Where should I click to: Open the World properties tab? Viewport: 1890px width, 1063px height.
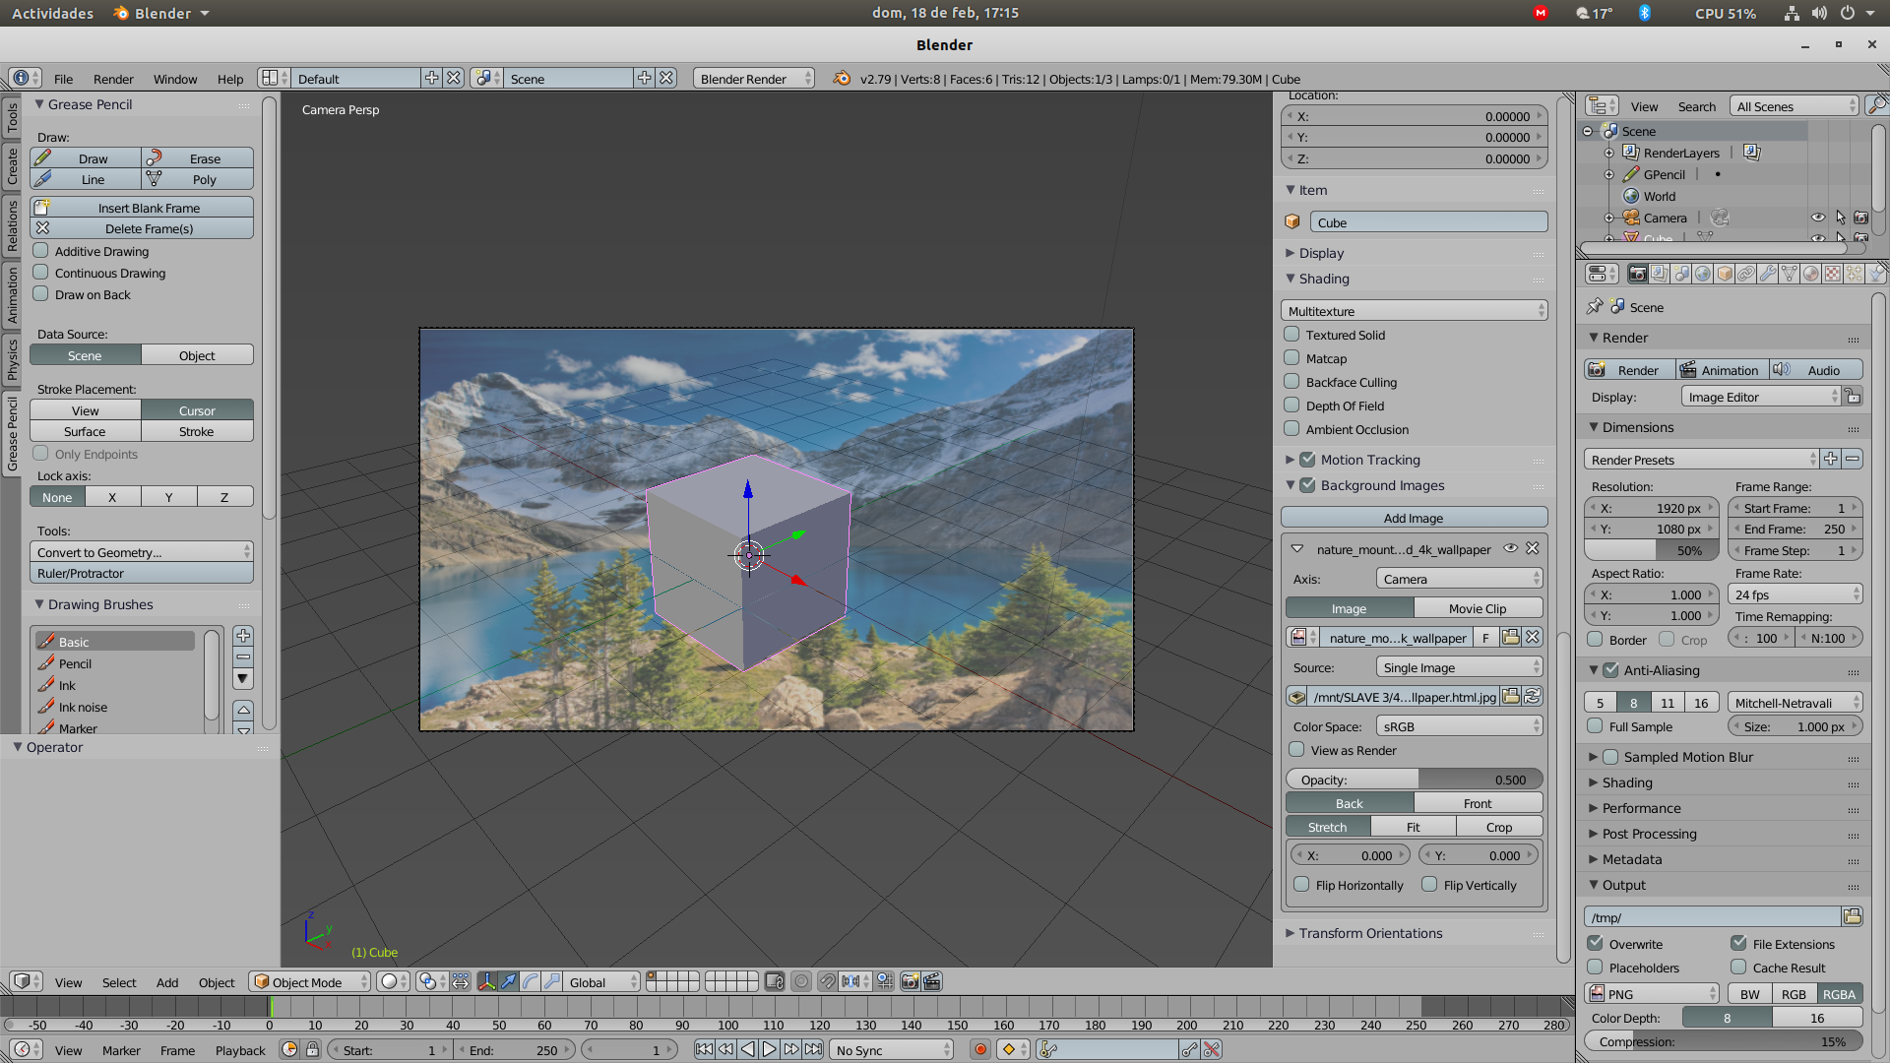(1703, 274)
